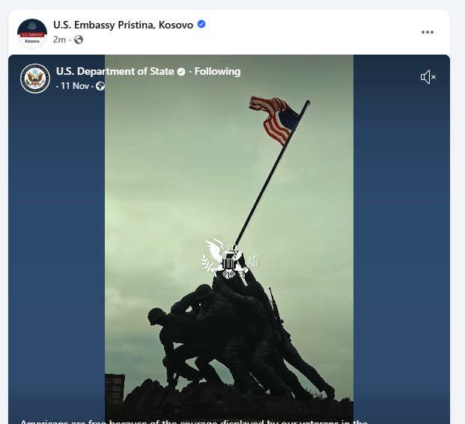This screenshot has height=424, width=465.
Task: Visit the U.S. Department of State page
Action: pyautogui.click(x=115, y=71)
